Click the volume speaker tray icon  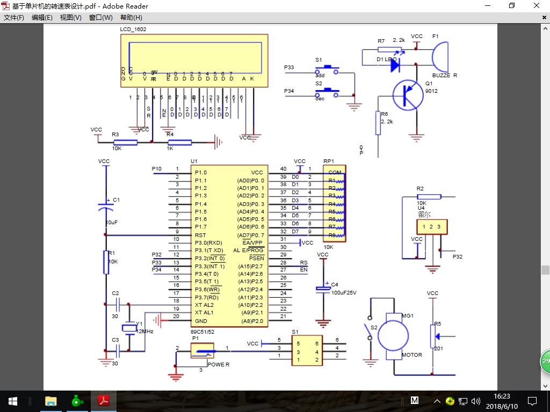(475, 401)
